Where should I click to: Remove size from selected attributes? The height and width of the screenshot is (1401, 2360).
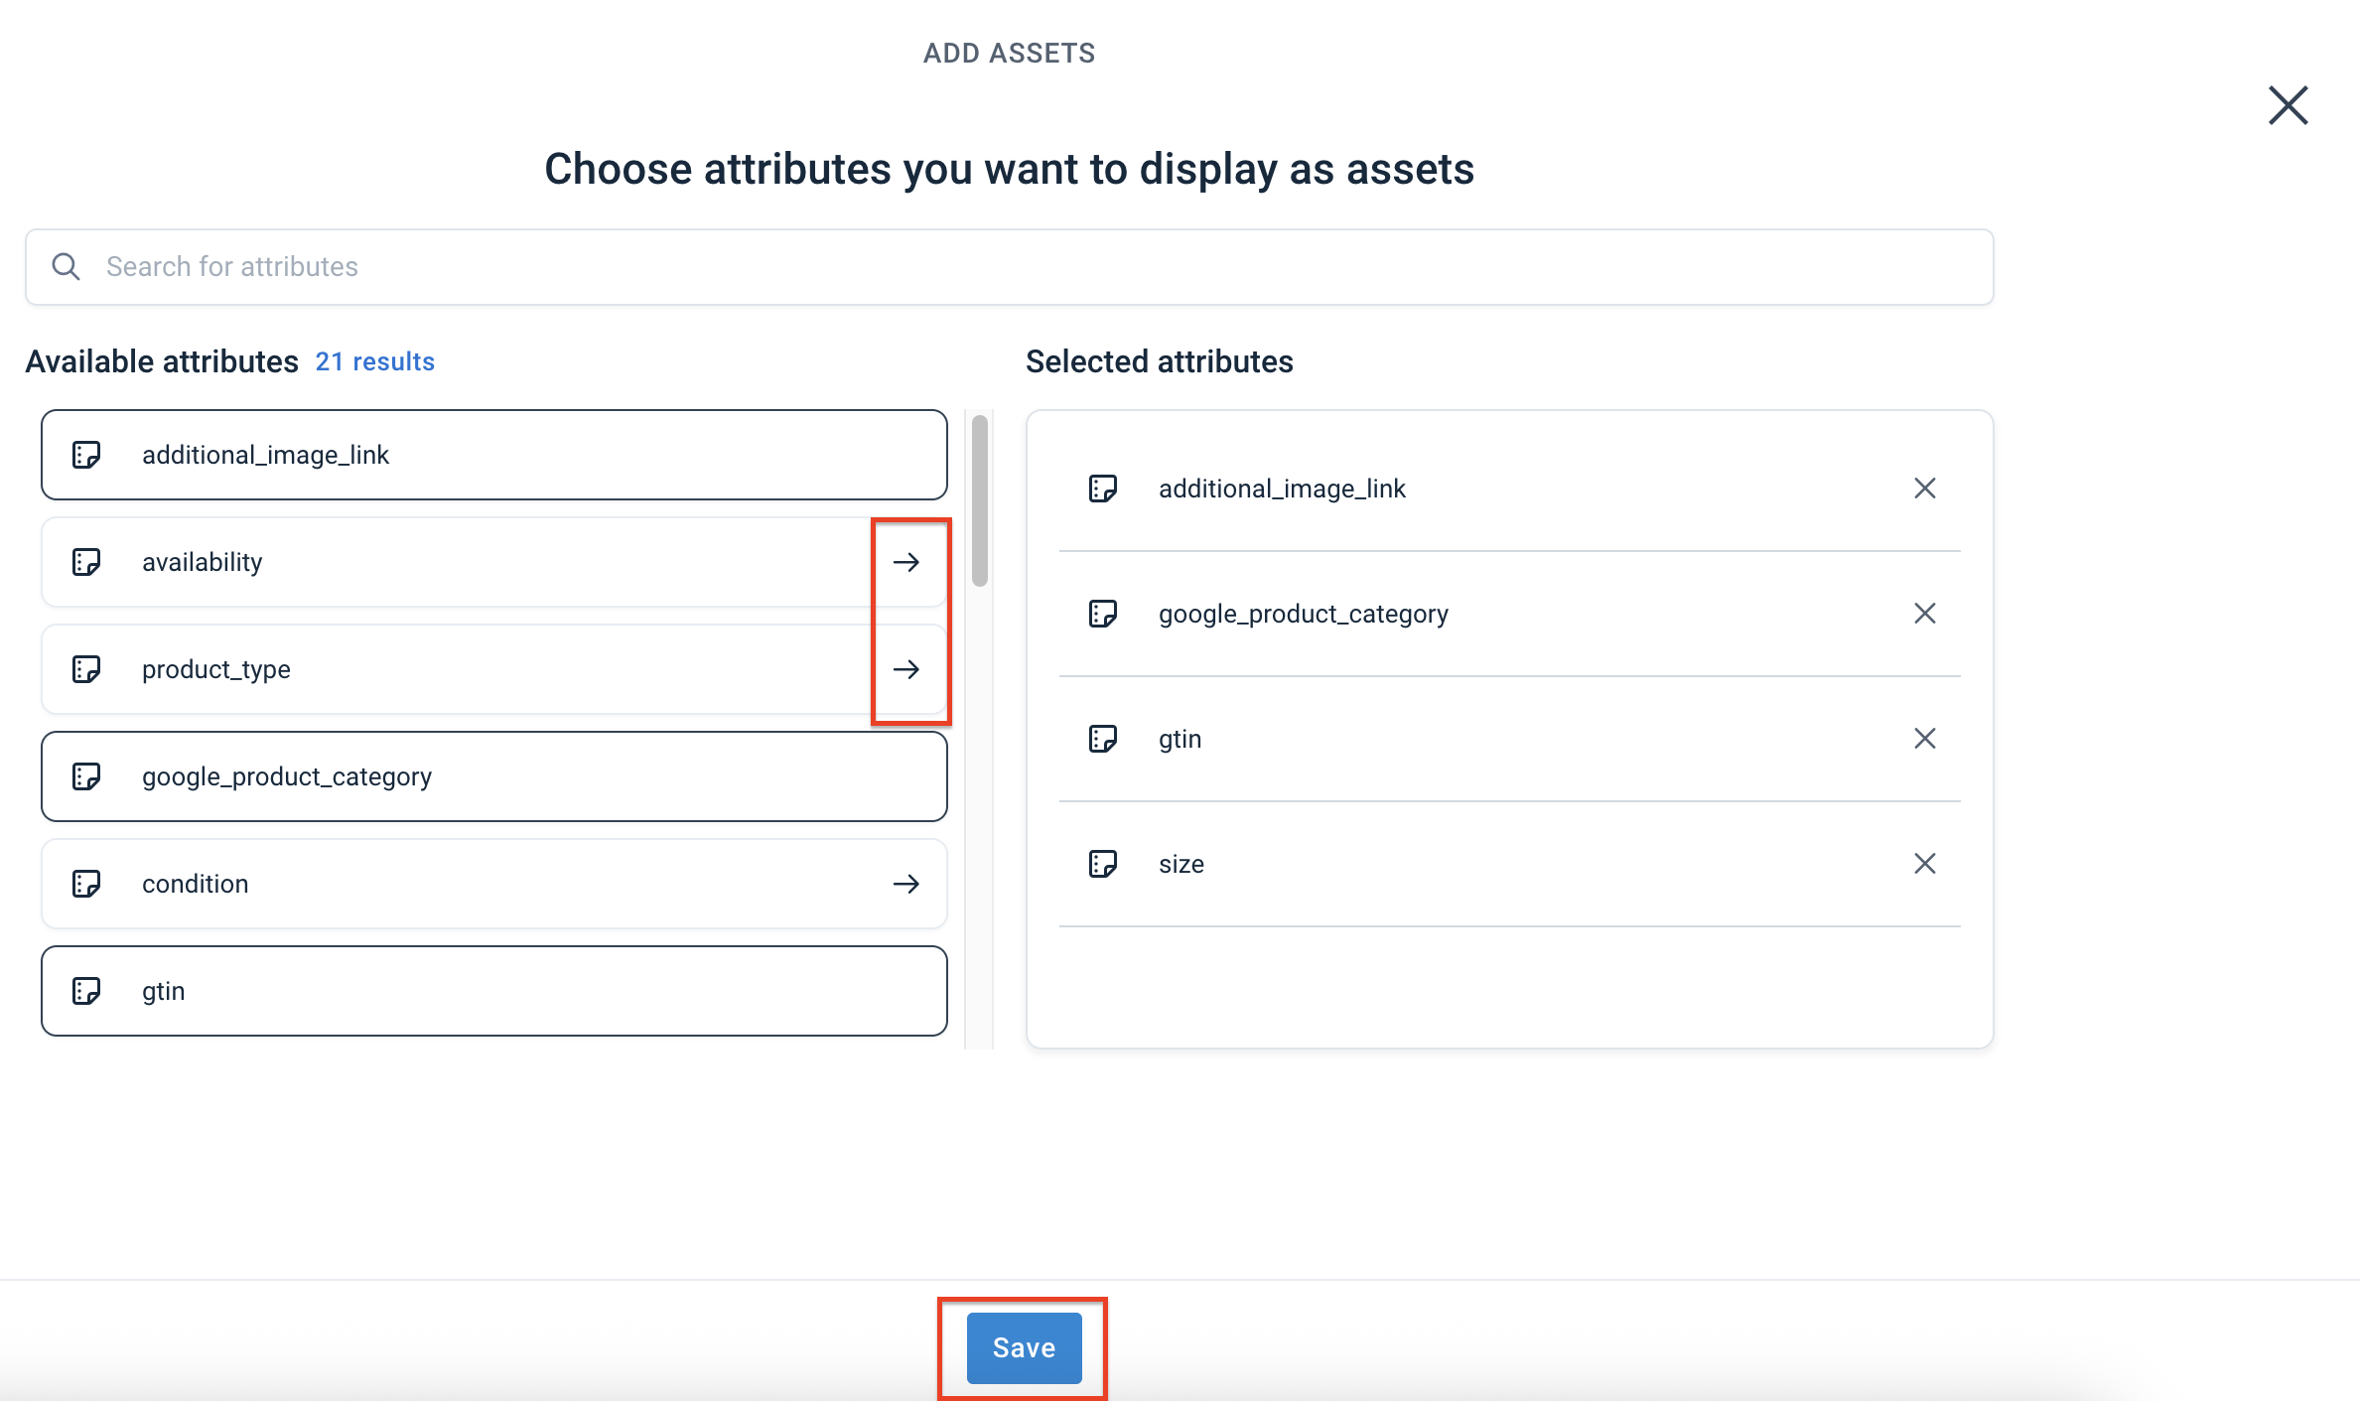coord(1924,863)
